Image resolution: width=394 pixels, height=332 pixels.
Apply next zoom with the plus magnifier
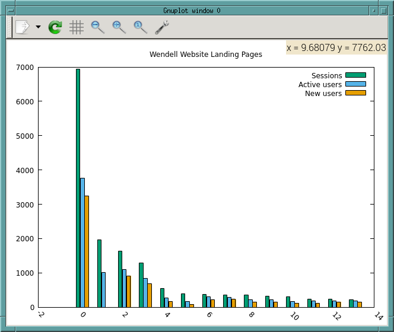click(119, 27)
